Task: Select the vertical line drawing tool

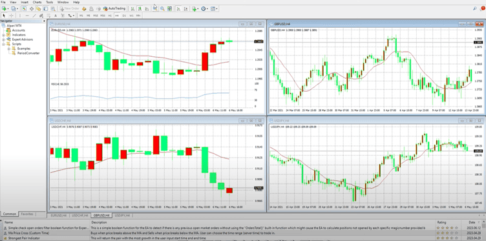Action: tap(20, 16)
